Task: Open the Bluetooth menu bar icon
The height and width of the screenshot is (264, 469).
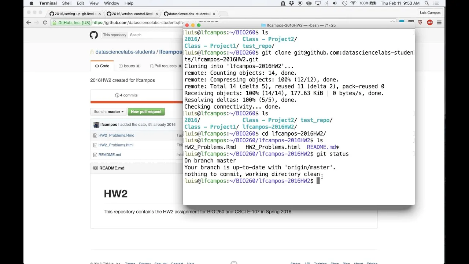Action: click(x=327, y=3)
